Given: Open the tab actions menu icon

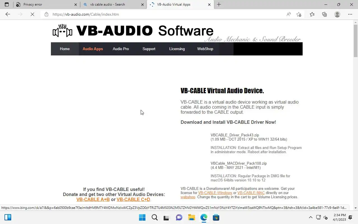Looking at the screenshot, I should pyautogui.click(x=7, y=4).
